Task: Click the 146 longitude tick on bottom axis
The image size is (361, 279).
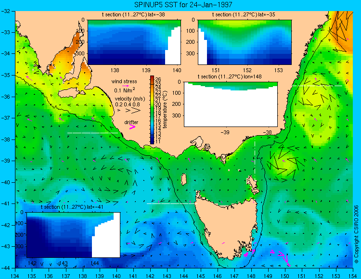Action: pyautogui.click(x=218, y=276)
